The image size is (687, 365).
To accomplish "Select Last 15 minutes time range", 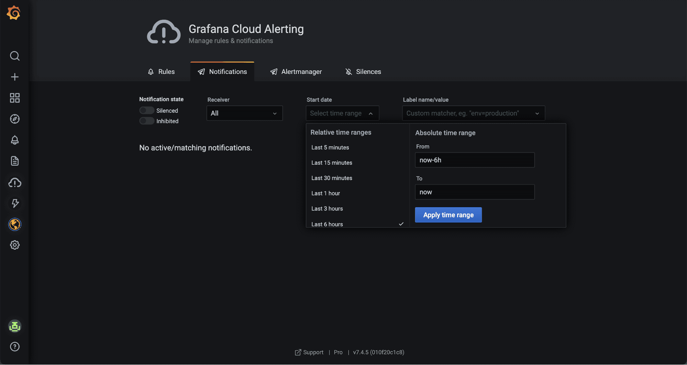I will [332, 163].
